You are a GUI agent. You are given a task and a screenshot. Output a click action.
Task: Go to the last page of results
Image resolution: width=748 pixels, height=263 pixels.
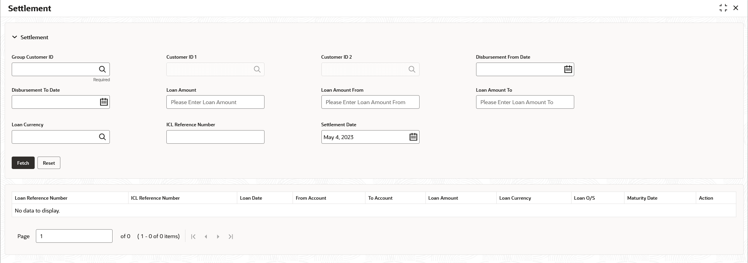231,237
